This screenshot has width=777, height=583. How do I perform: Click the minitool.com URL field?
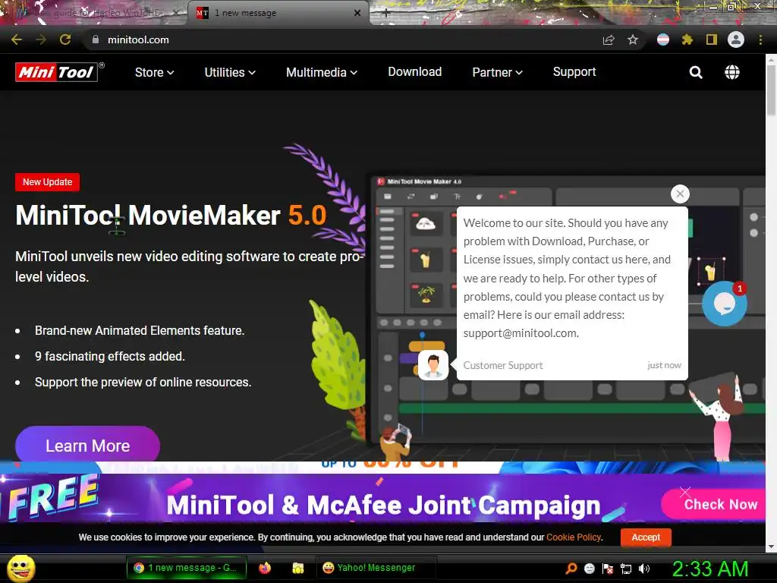138,39
